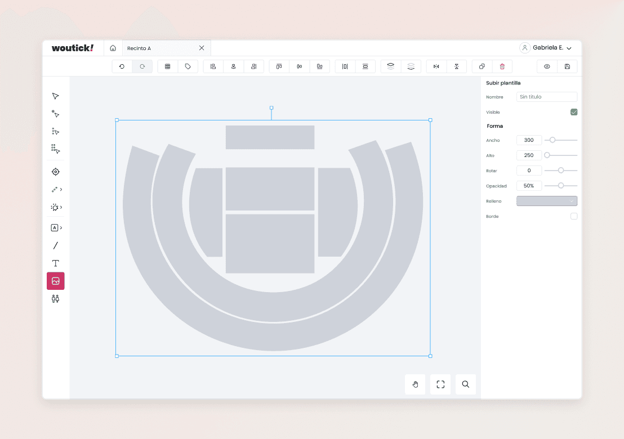Click the fit-to-screen frame button

pyautogui.click(x=440, y=384)
